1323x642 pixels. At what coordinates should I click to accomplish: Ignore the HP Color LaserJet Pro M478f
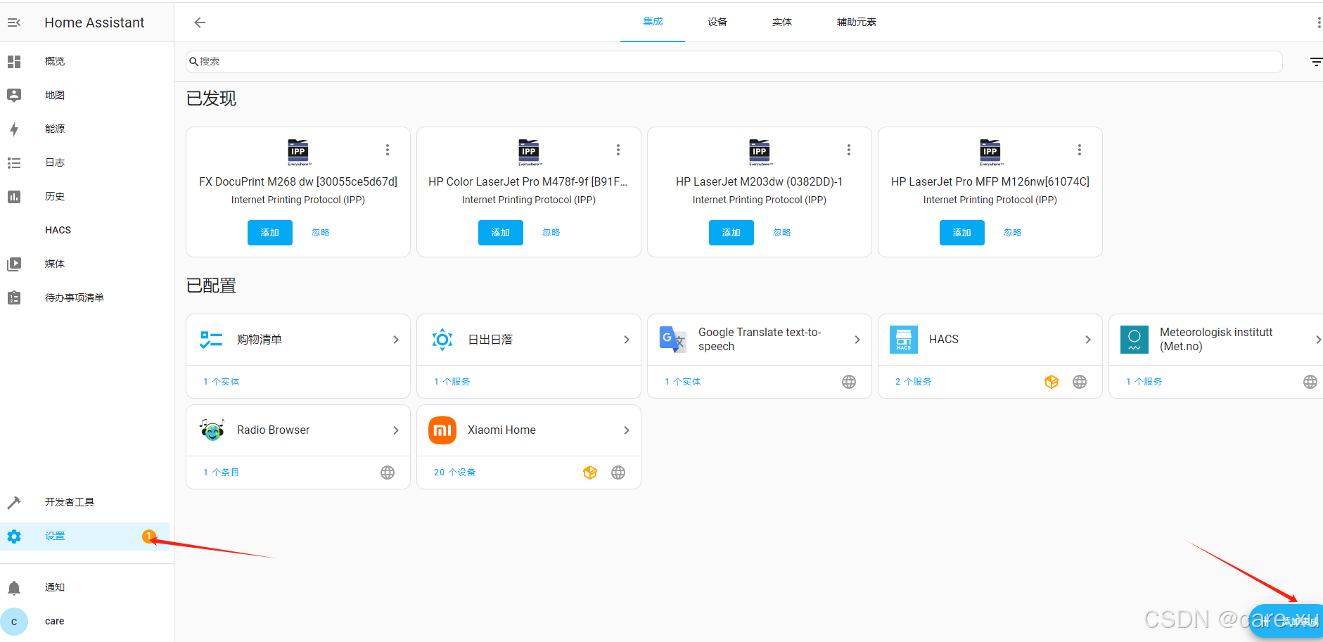(x=551, y=233)
